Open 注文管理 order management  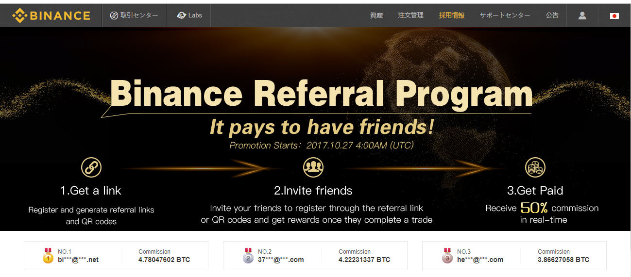point(410,16)
